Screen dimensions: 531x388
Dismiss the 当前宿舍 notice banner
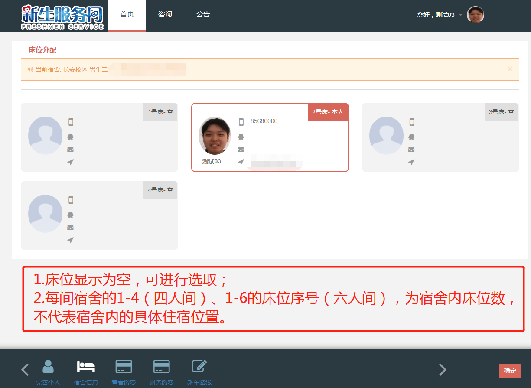510,69
